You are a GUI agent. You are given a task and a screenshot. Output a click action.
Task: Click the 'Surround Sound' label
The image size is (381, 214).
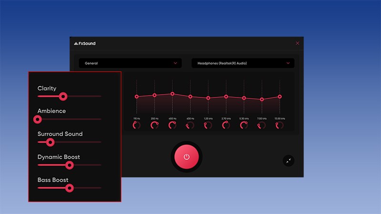click(x=60, y=134)
